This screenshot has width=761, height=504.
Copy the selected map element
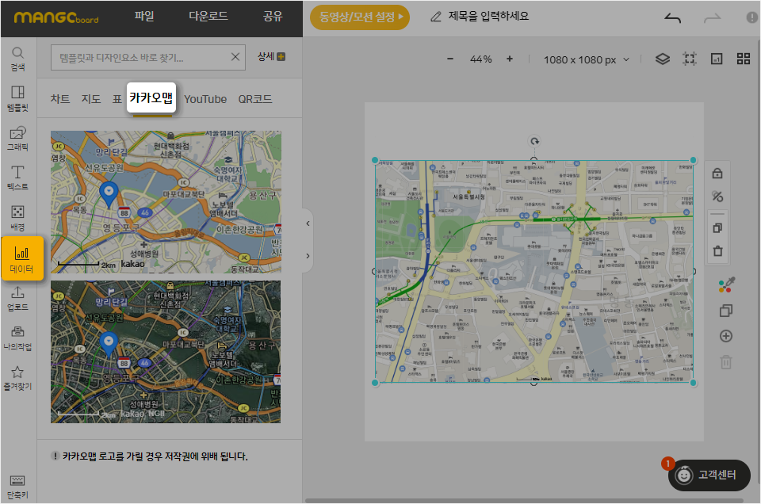tap(717, 227)
